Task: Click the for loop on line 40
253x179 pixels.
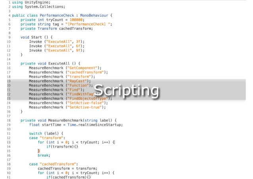Action: click(x=76, y=173)
